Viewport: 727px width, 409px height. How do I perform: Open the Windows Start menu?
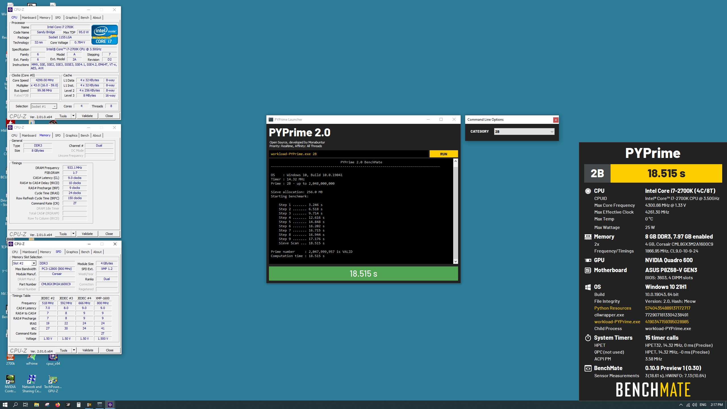point(5,405)
